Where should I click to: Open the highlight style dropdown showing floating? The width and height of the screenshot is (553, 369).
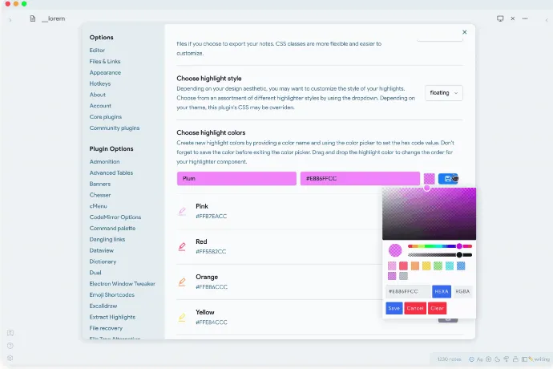pyautogui.click(x=444, y=93)
